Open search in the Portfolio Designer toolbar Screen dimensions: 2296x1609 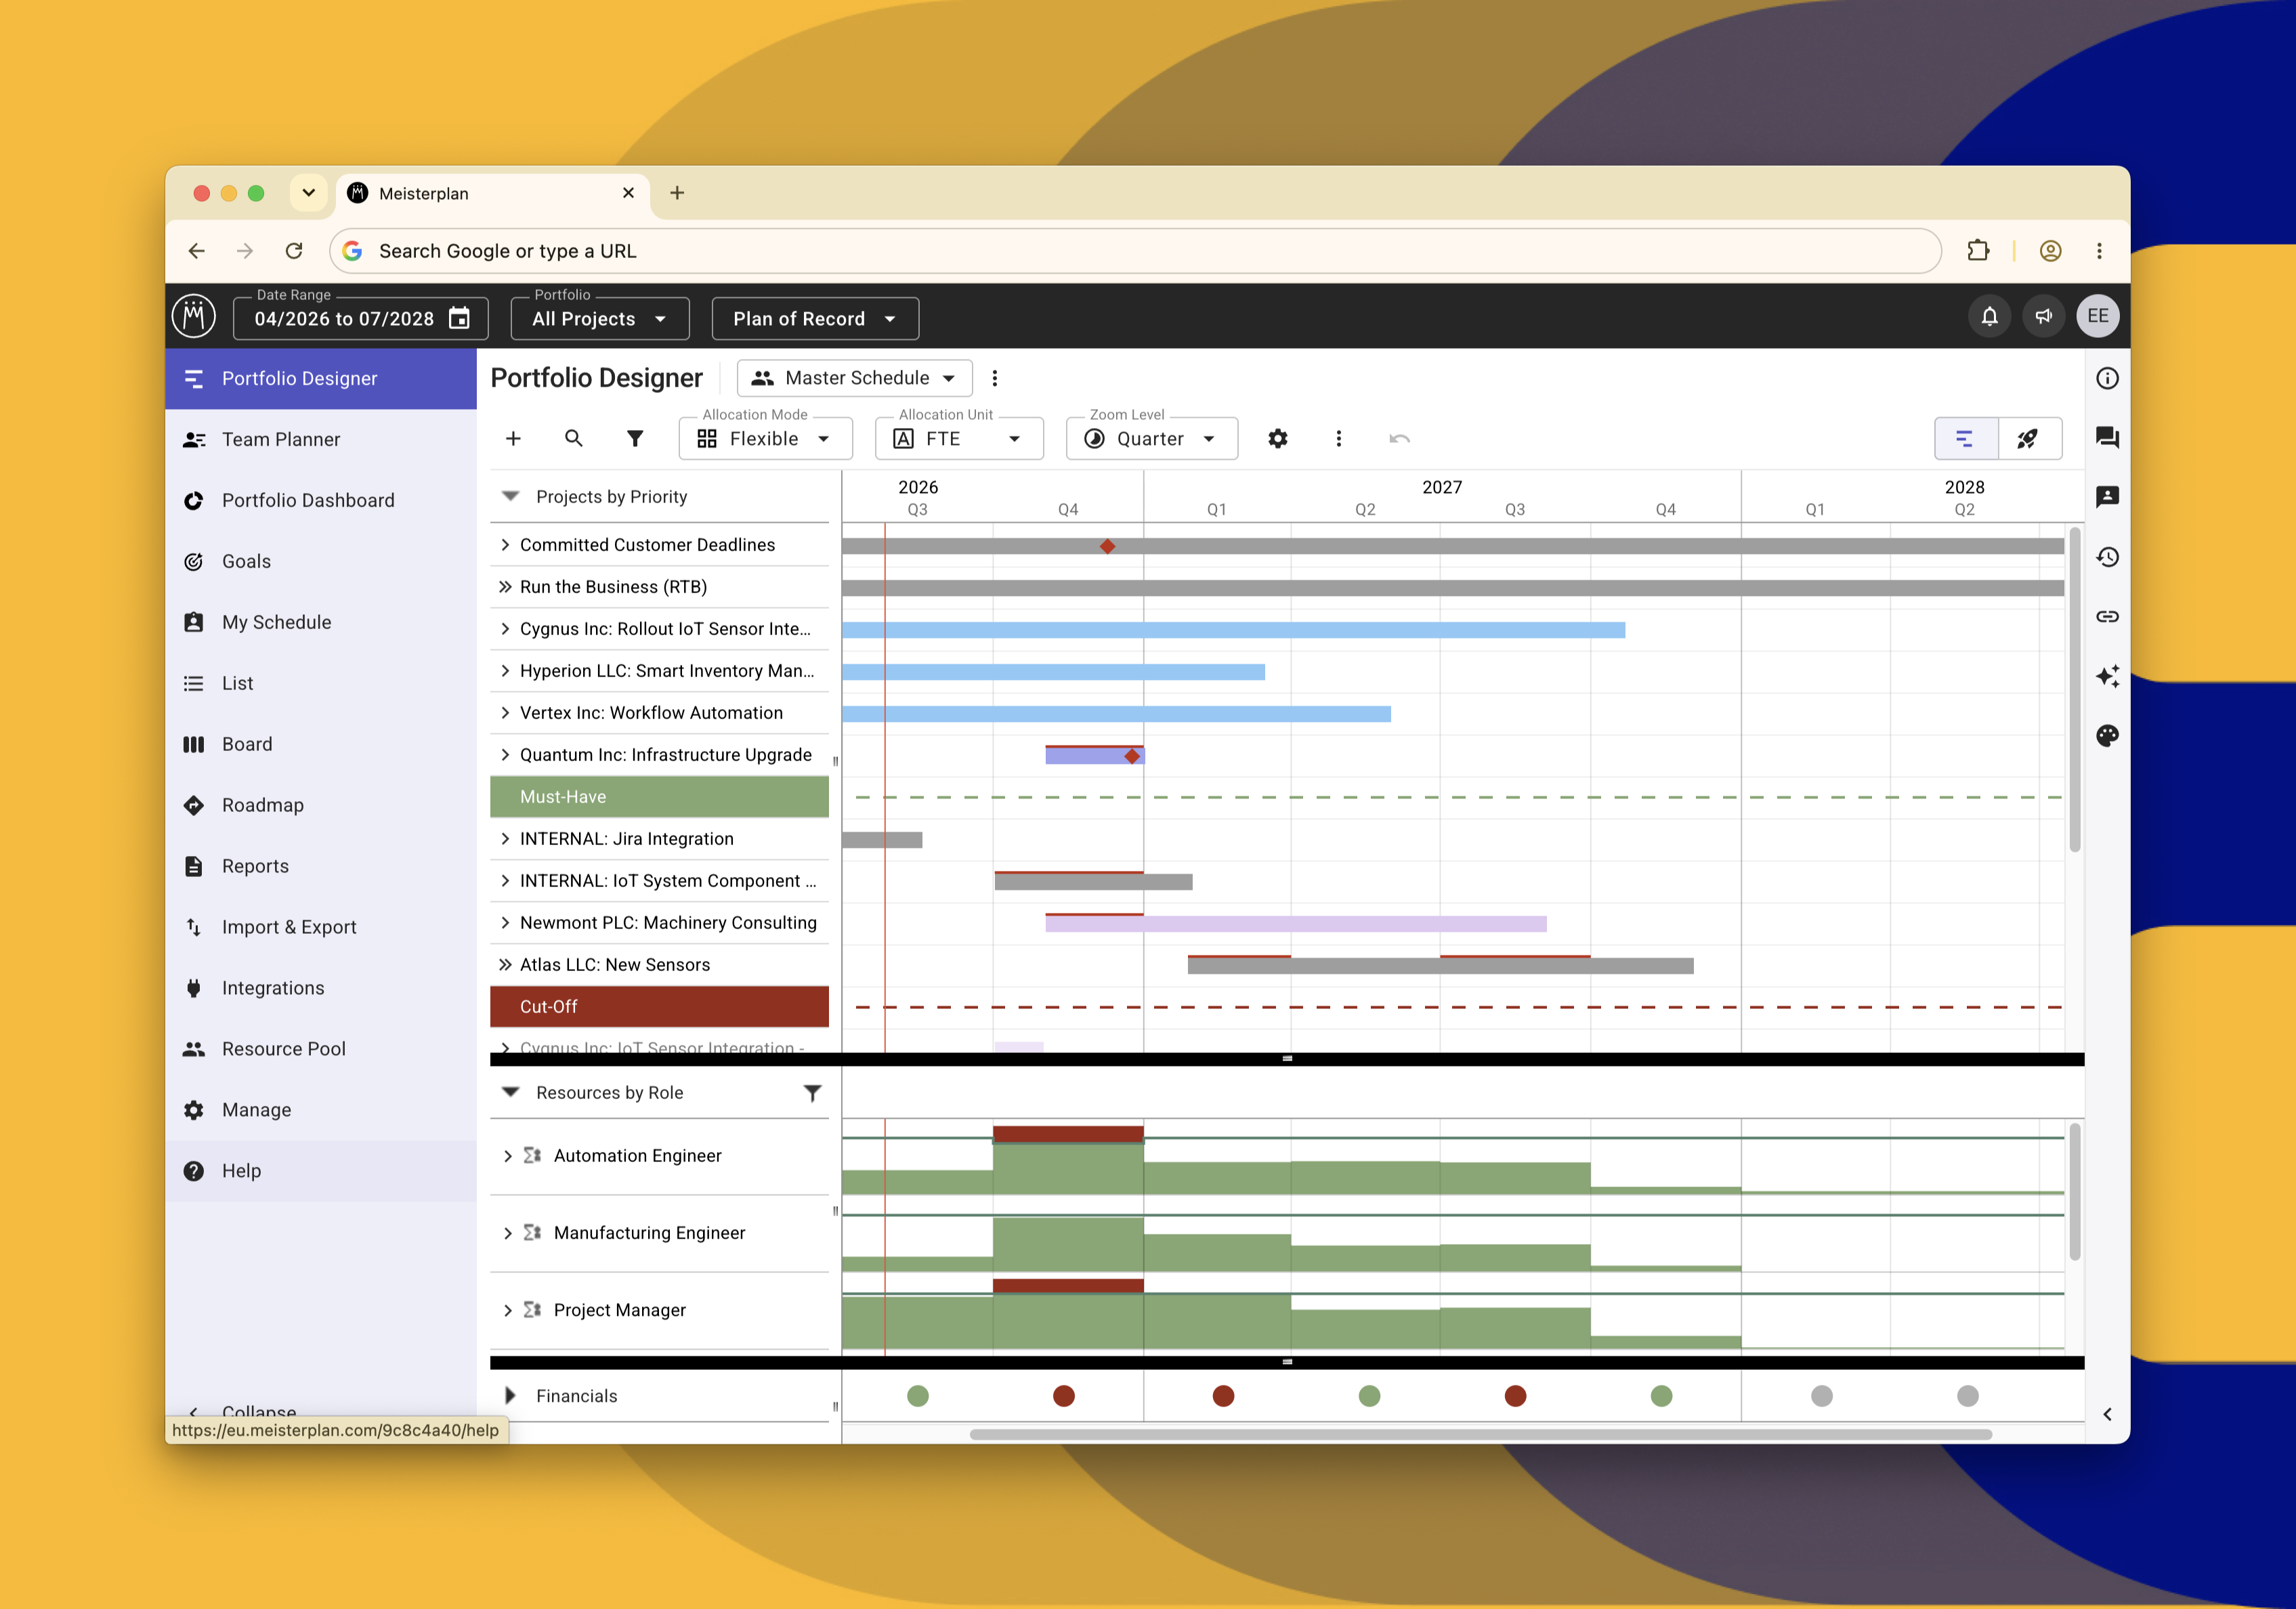pyautogui.click(x=573, y=438)
